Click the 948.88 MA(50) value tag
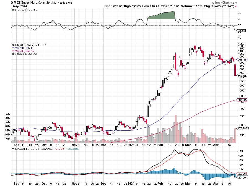Screen dimensions: 249x186 242,60
